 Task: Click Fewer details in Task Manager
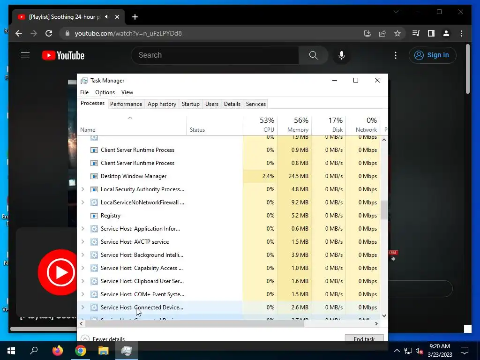103,339
